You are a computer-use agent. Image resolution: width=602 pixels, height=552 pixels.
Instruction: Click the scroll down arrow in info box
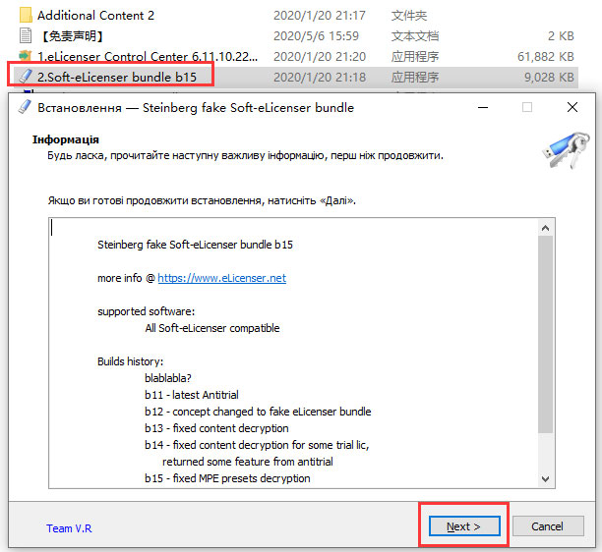[x=545, y=478]
